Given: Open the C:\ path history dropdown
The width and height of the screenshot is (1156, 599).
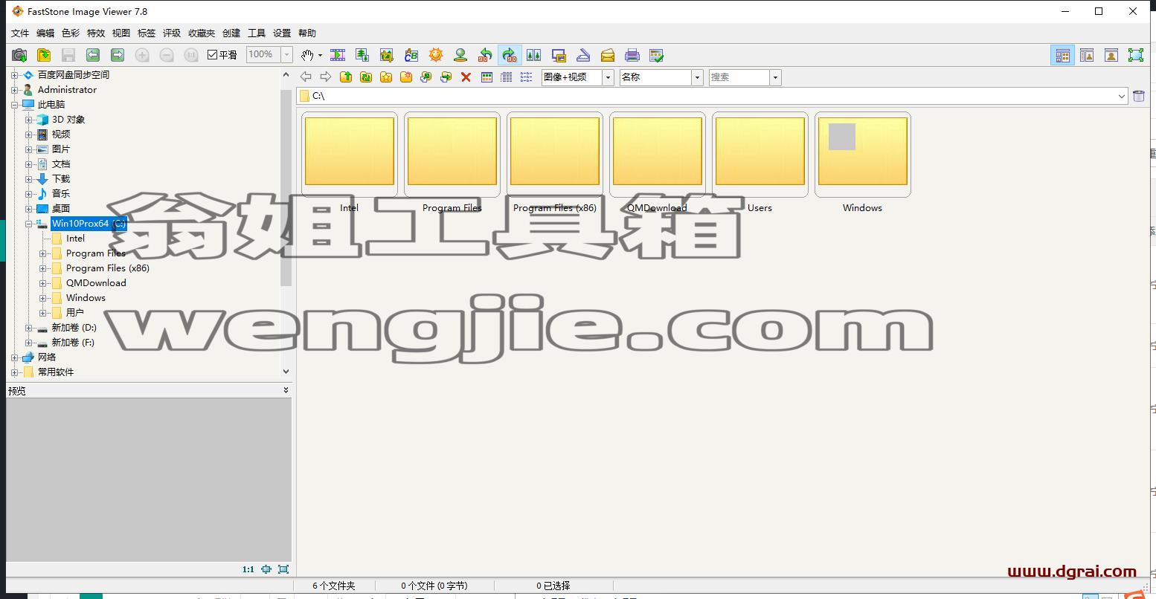Looking at the screenshot, I should point(1122,96).
